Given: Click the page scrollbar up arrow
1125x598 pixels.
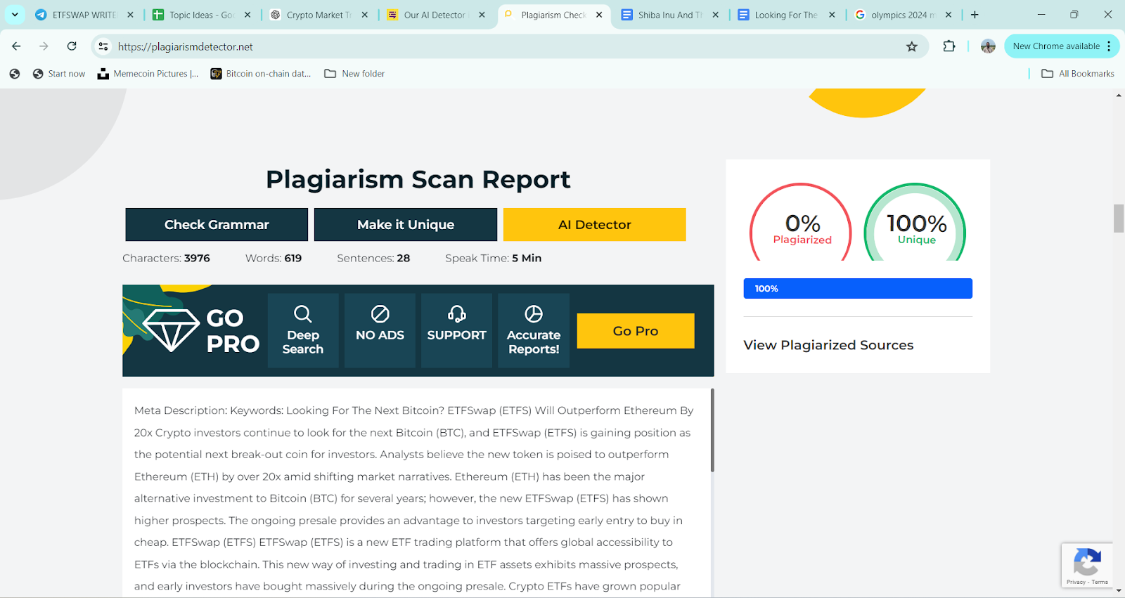Looking at the screenshot, I should [1119, 95].
